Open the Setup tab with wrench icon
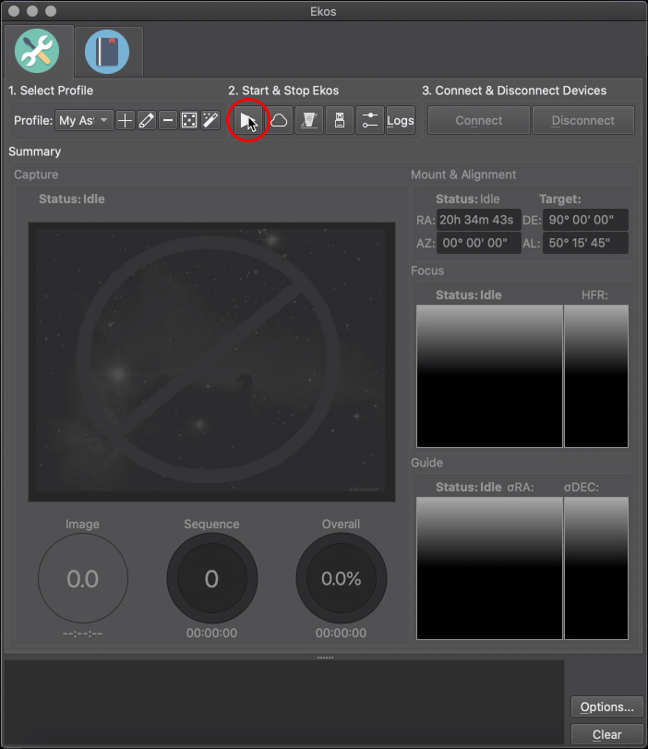This screenshot has height=749, width=648. [x=37, y=52]
